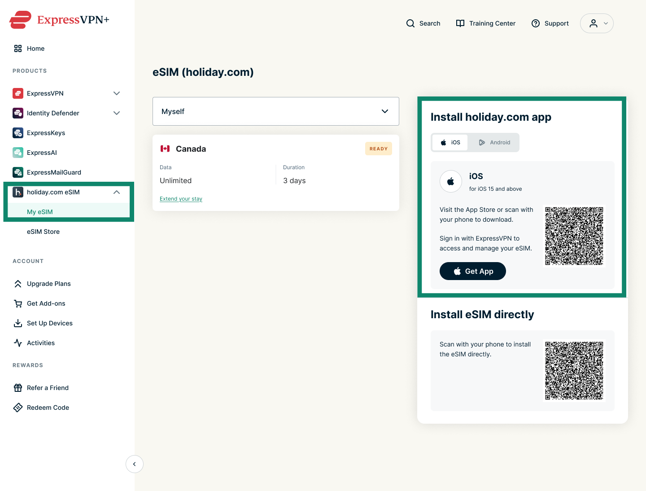Click the 3 days duration value
This screenshot has height=491, width=646.
coord(294,180)
